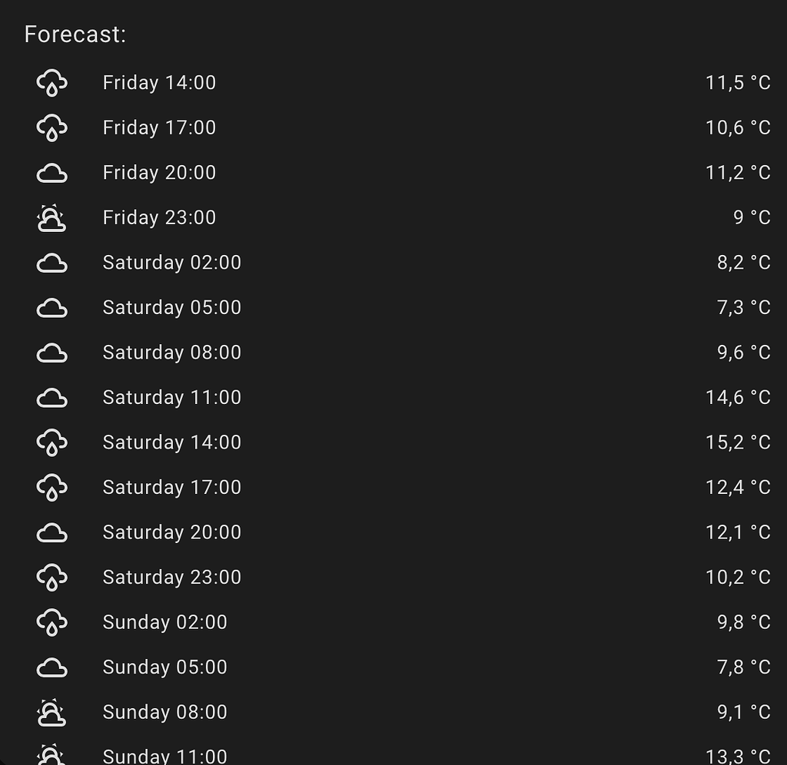Image resolution: width=787 pixels, height=765 pixels.
Task: Click the rain cloud icon beside Friday 17:00
Action: pos(51,127)
